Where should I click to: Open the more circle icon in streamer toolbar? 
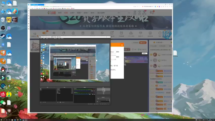click(160, 33)
